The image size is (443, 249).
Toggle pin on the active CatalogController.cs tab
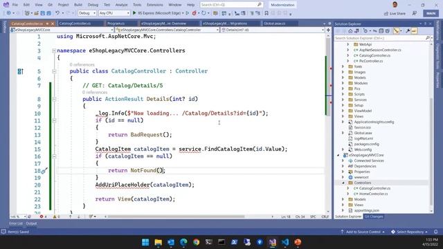point(47,24)
